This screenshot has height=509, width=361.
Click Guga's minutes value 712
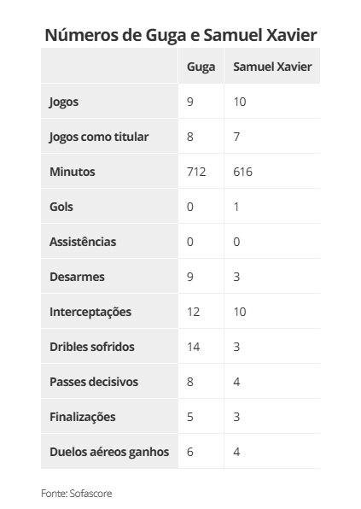(196, 172)
